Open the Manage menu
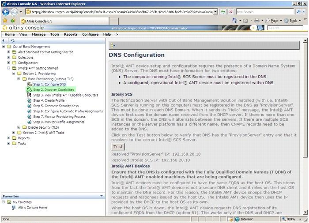The width and height of the screenshot is (309, 223). coord(39,34)
